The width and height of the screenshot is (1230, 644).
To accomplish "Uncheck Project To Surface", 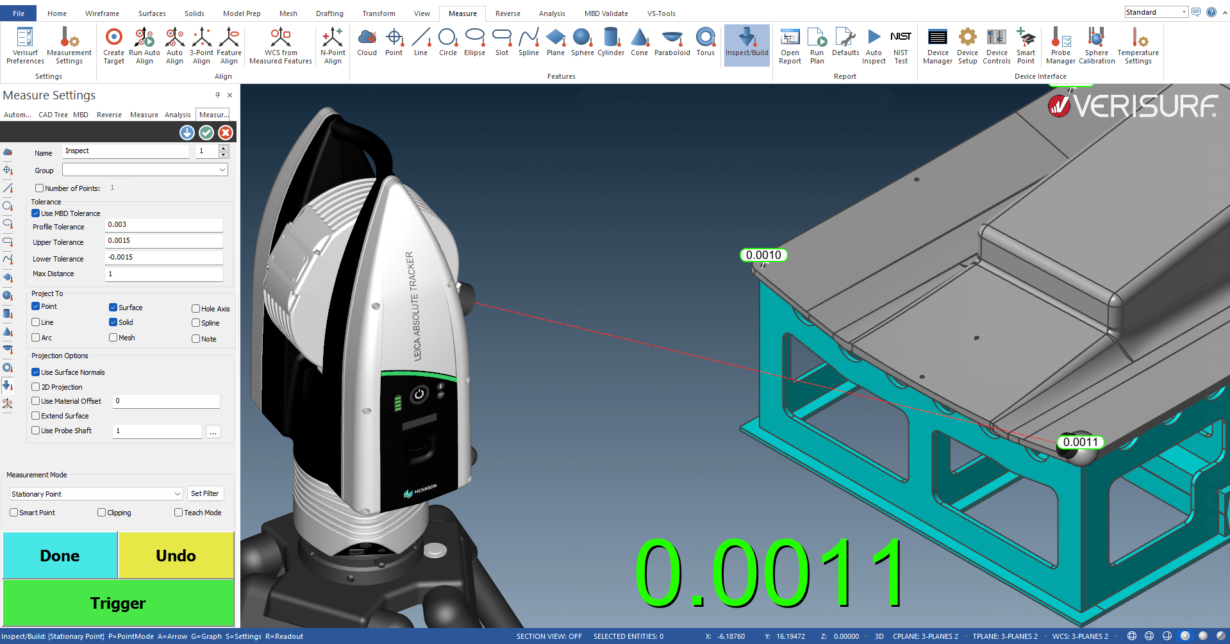I will click(113, 308).
